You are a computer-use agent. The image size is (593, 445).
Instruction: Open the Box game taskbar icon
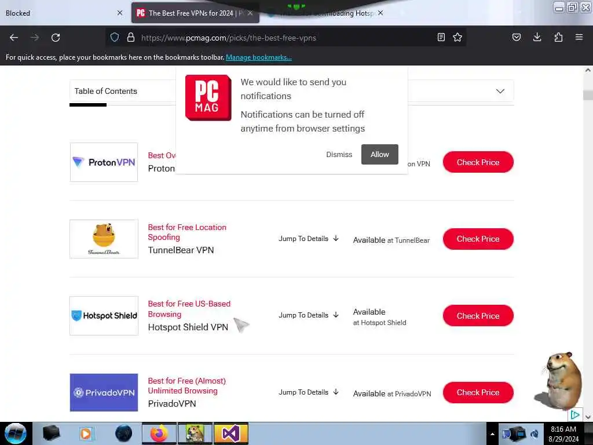coord(195,433)
